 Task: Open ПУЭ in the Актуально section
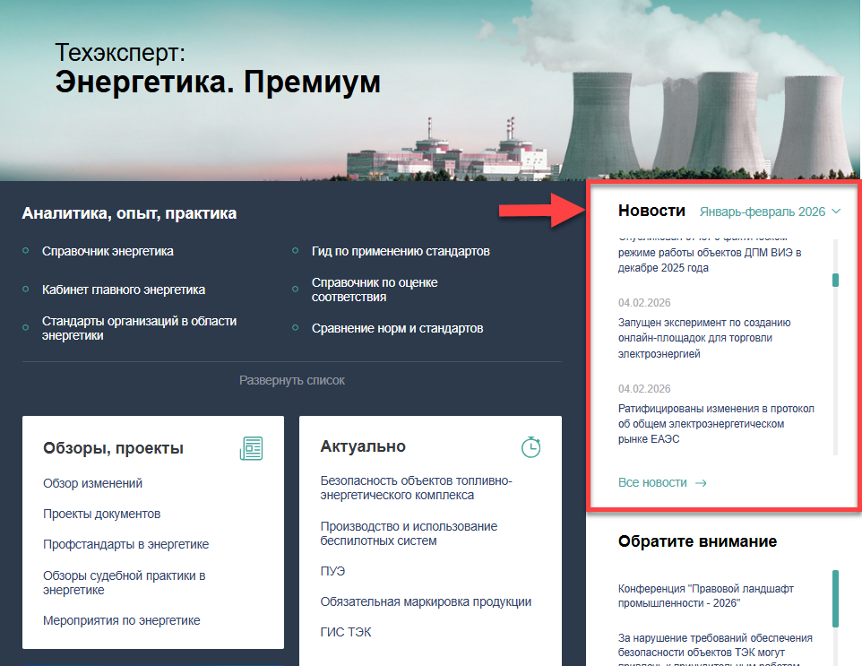point(332,571)
